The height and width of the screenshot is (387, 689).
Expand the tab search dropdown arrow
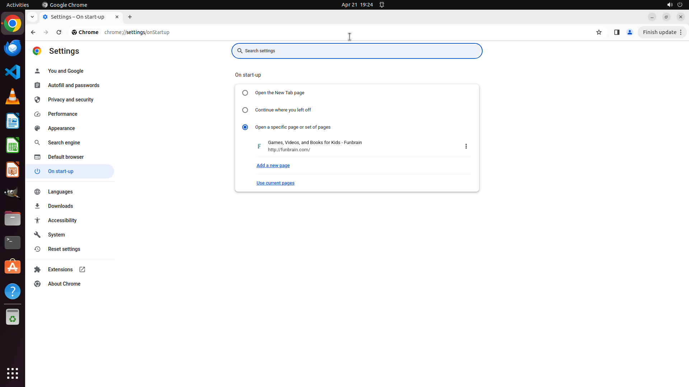(x=32, y=17)
